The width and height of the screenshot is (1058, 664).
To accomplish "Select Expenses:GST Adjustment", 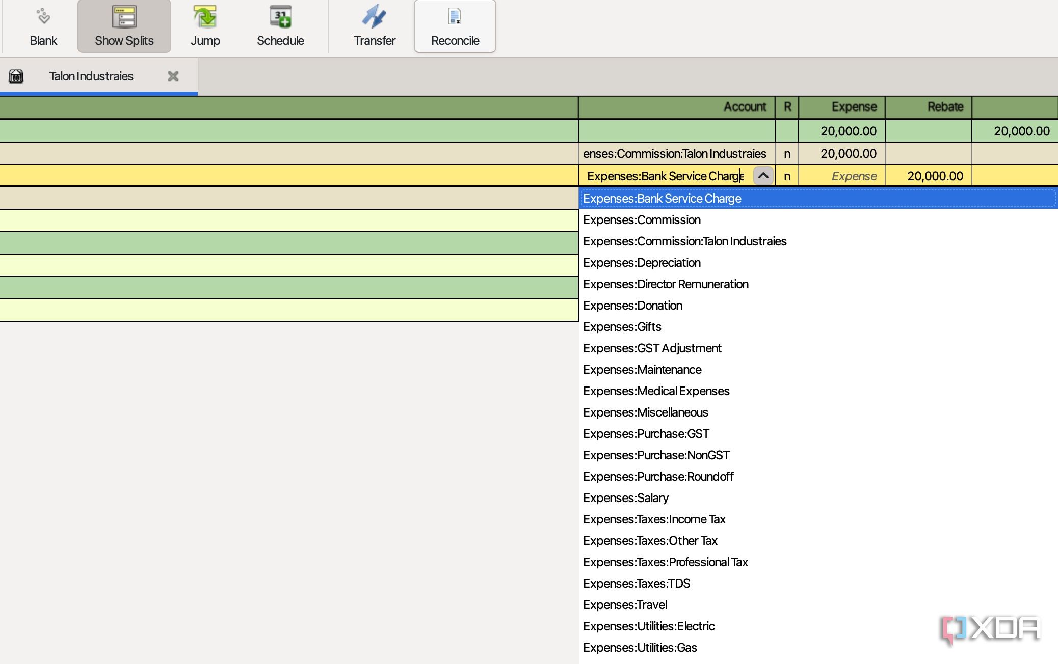I will pyautogui.click(x=818, y=348).
